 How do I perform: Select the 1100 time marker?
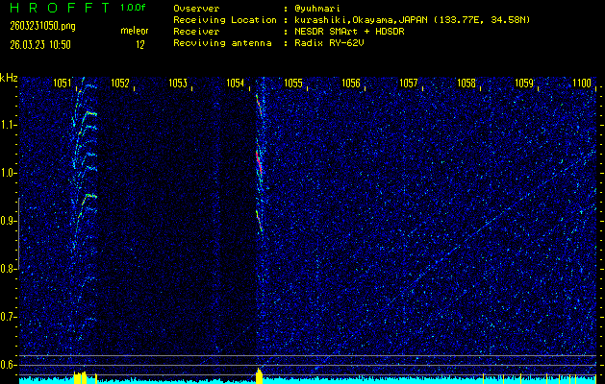(581, 84)
